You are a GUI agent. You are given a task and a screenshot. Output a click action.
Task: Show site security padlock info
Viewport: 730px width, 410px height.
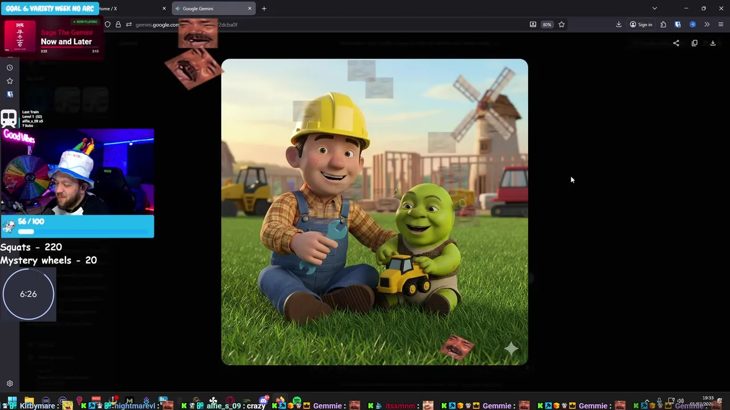pos(118,24)
